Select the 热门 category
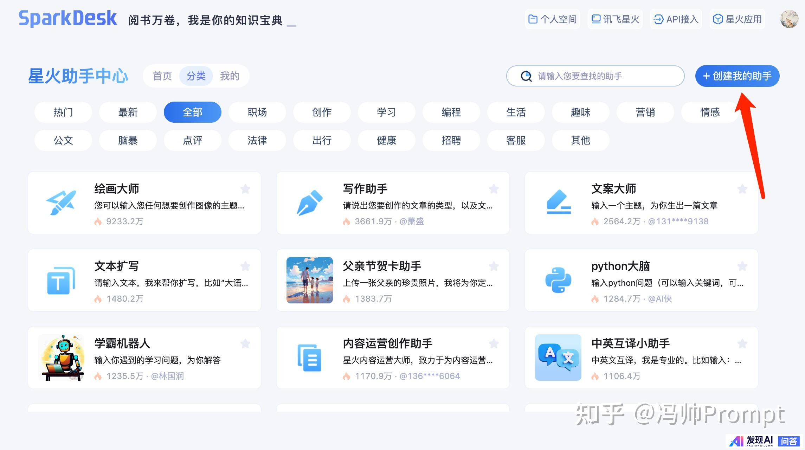Screen dimensions: 805x450 [x=63, y=112]
